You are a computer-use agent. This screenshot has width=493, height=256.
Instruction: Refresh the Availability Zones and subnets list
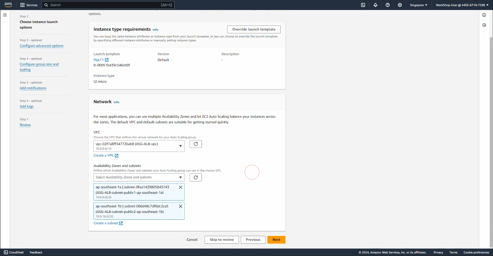coord(195,177)
